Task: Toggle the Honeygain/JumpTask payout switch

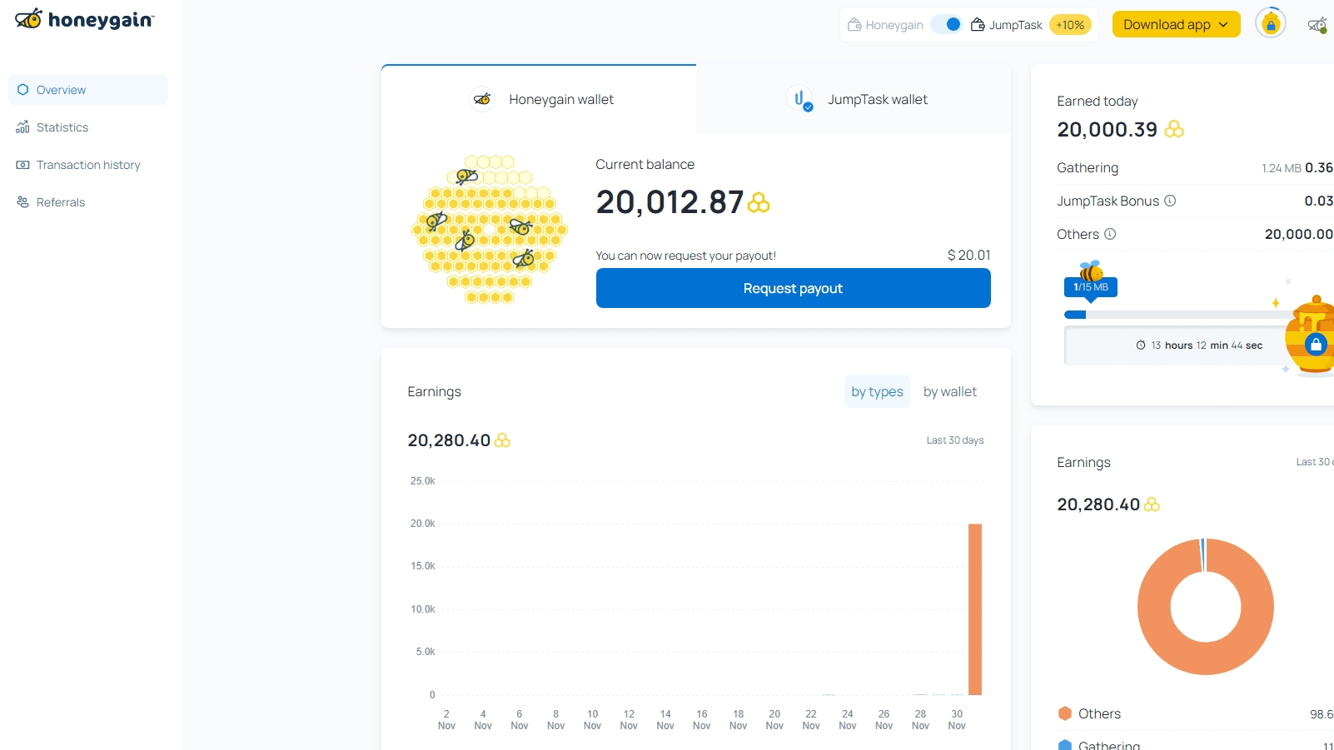Action: [947, 25]
